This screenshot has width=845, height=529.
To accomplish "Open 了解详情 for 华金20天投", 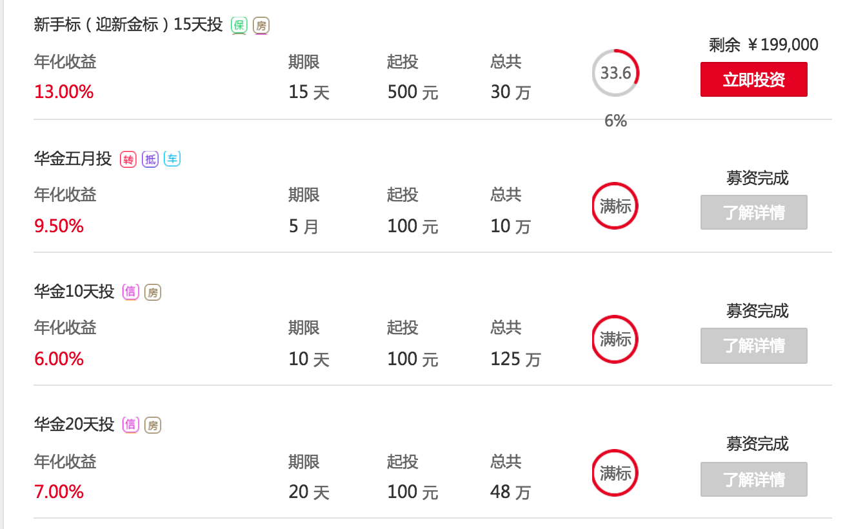I will tap(754, 479).
